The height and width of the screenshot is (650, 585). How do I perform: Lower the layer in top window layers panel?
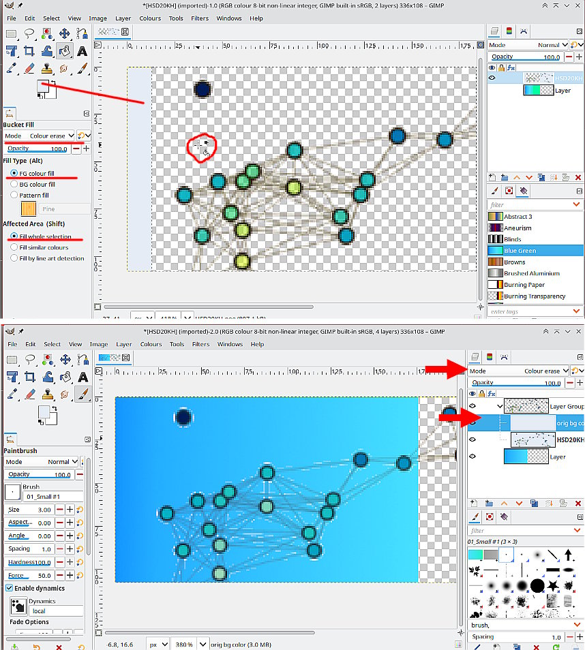click(x=529, y=177)
